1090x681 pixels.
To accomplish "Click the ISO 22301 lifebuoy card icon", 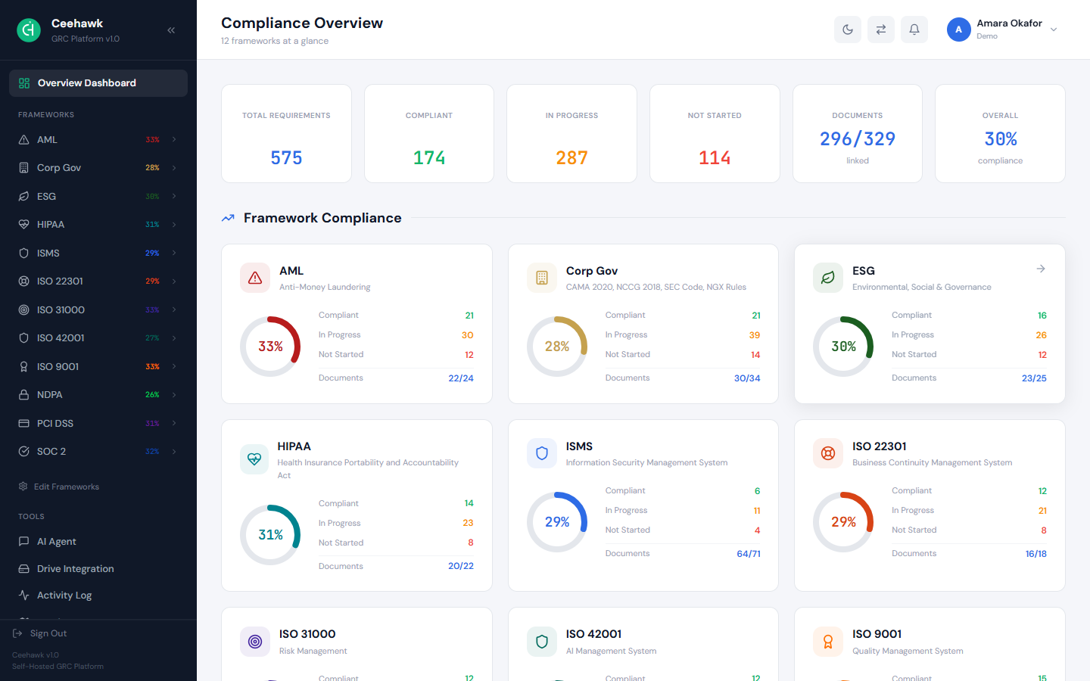I will (x=828, y=453).
